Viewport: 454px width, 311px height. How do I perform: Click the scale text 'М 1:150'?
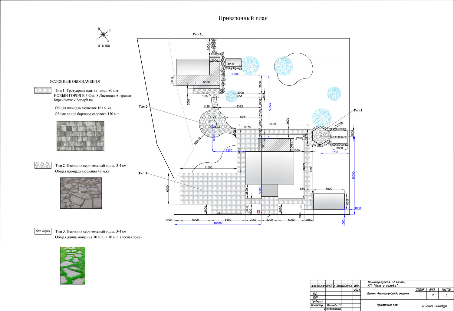point(104,46)
